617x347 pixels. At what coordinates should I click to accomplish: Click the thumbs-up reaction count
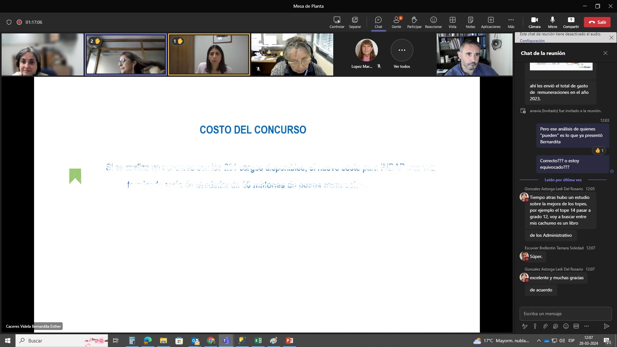[x=599, y=150]
